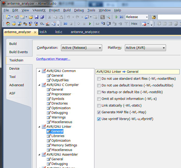Click the Step Over icon
This screenshot has width=181, height=168.
click(x=109, y=24)
